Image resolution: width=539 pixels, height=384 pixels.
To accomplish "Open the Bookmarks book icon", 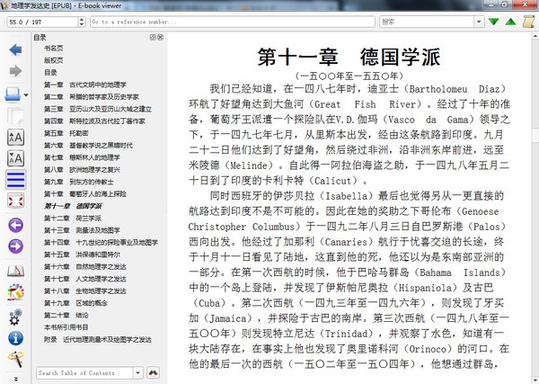I will [15, 271].
